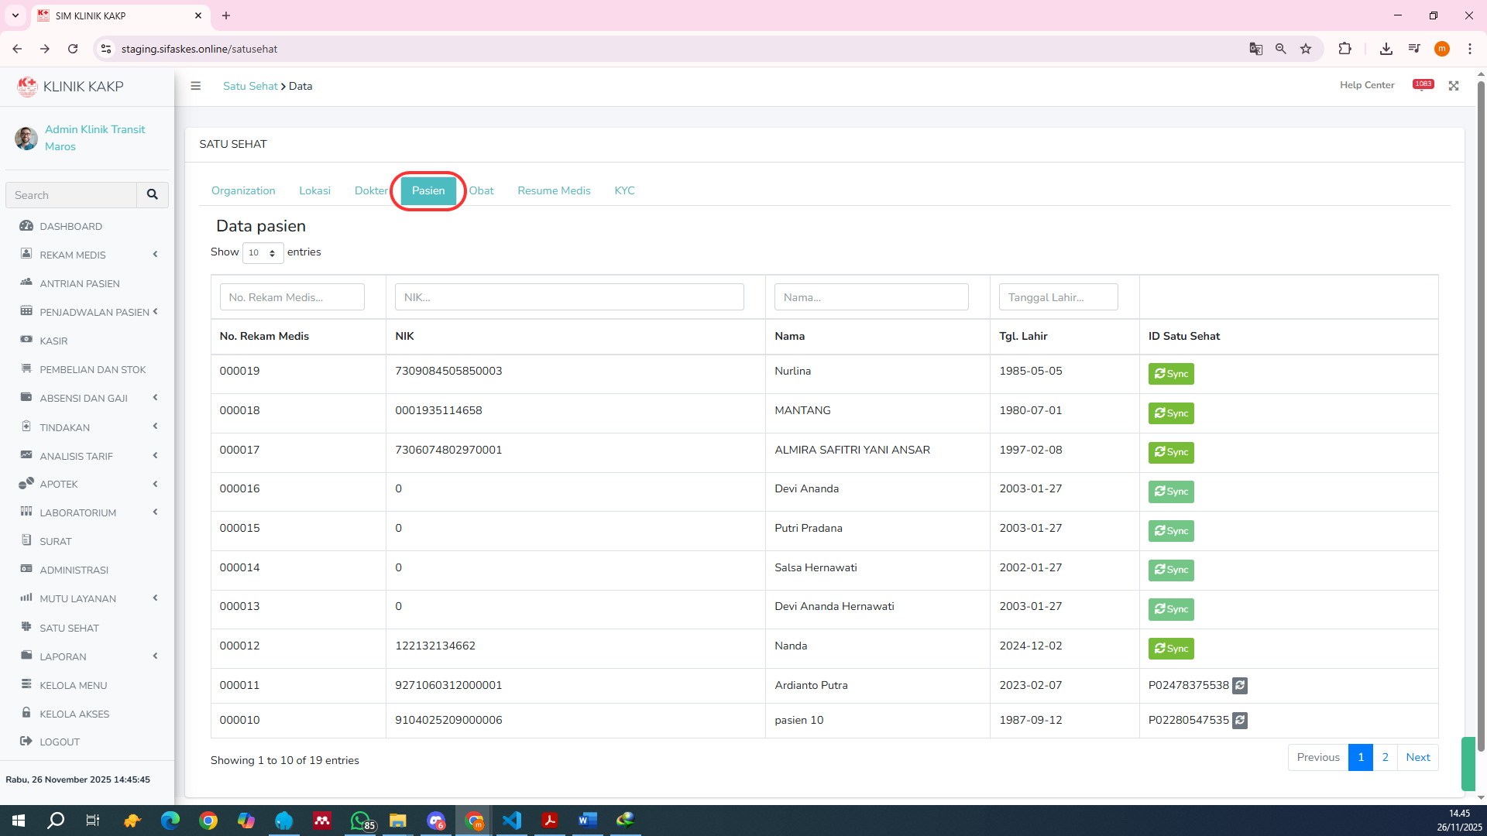Open the Dashboard sidebar item
The image size is (1487, 836).
[70, 226]
